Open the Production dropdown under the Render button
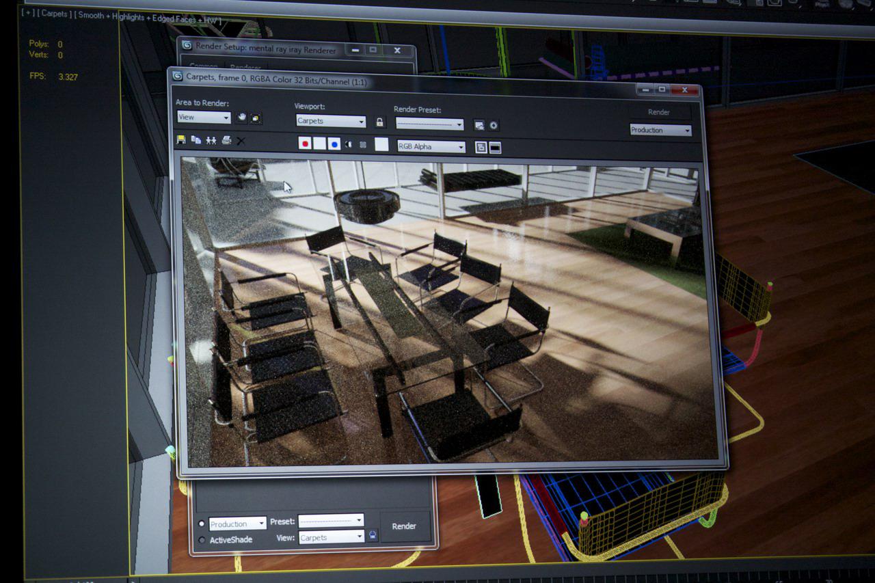 pyautogui.click(x=660, y=130)
